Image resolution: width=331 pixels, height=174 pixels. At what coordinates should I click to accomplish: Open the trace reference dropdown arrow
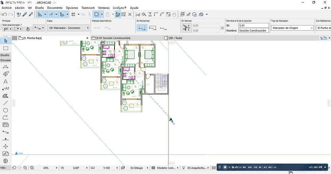[x=102, y=14]
